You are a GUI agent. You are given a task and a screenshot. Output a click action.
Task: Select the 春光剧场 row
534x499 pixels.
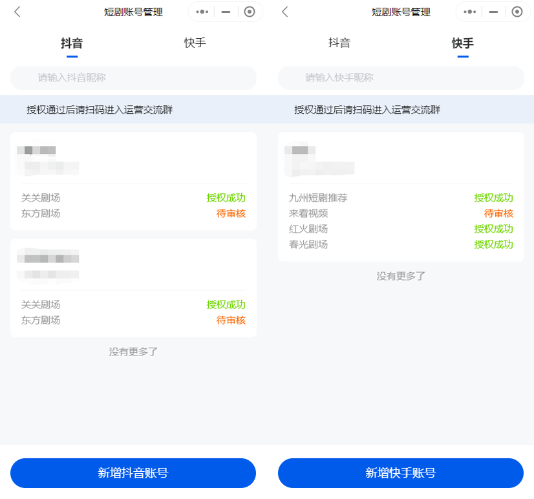tap(401, 244)
